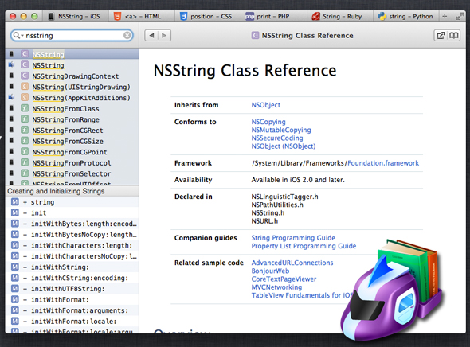Open page in external browser icon
The height and width of the screenshot is (347, 470).
441,36
